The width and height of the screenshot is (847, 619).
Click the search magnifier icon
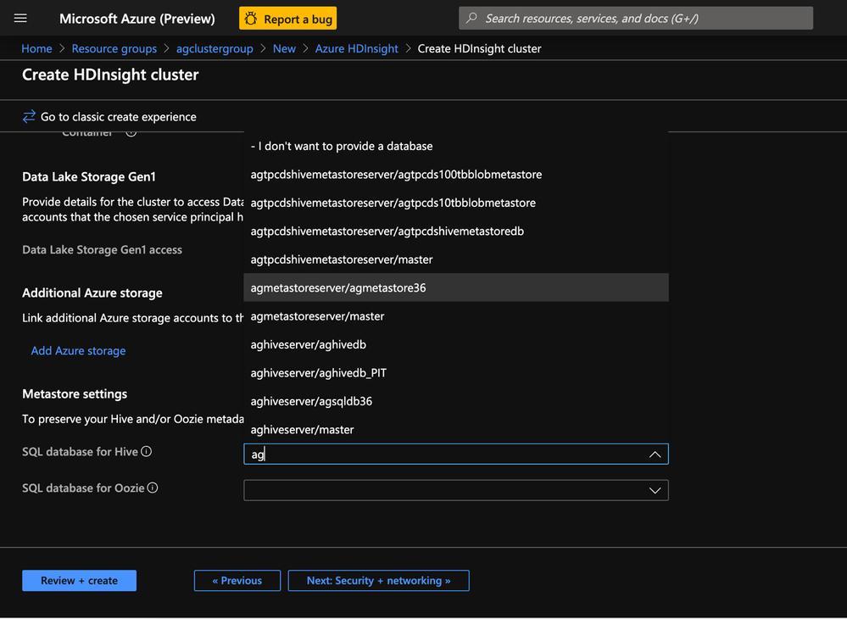coord(472,18)
